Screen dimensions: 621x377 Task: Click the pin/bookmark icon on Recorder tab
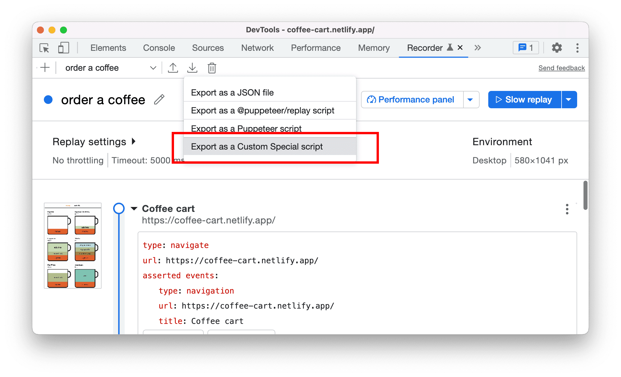(x=448, y=48)
